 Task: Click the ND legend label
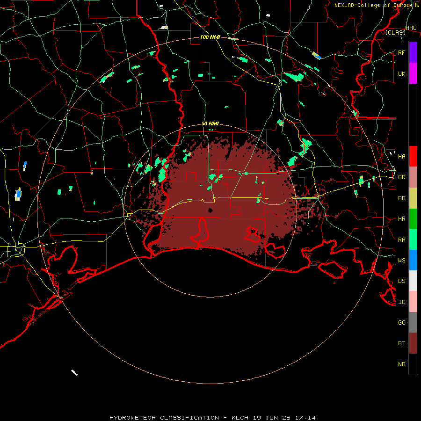click(x=401, y=364)
